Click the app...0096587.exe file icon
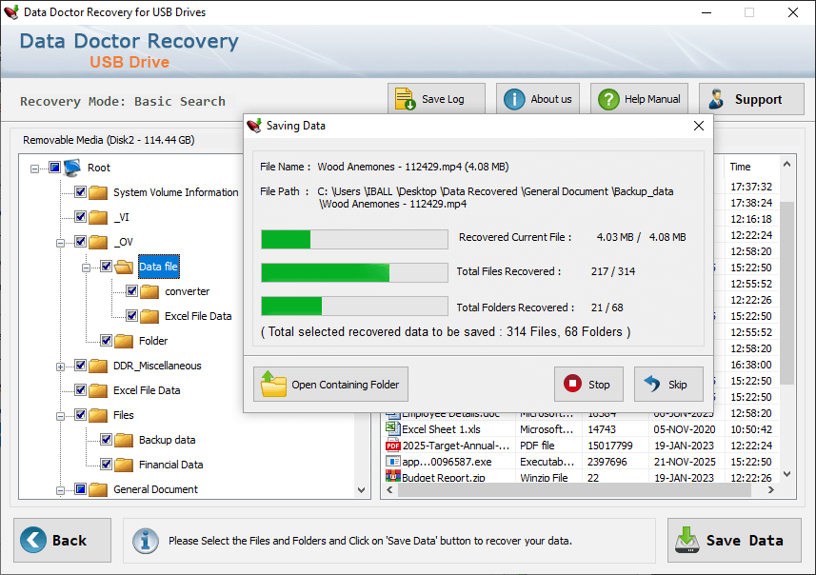 (x=392, y=462)
